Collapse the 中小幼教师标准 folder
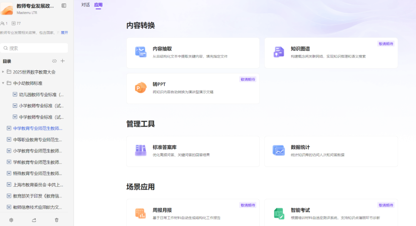This screenshot has width=416, height=226. tap(3, 83)
